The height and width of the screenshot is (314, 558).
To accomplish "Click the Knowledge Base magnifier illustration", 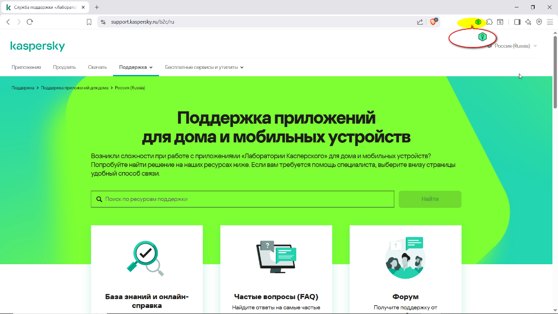I will 146,259.
